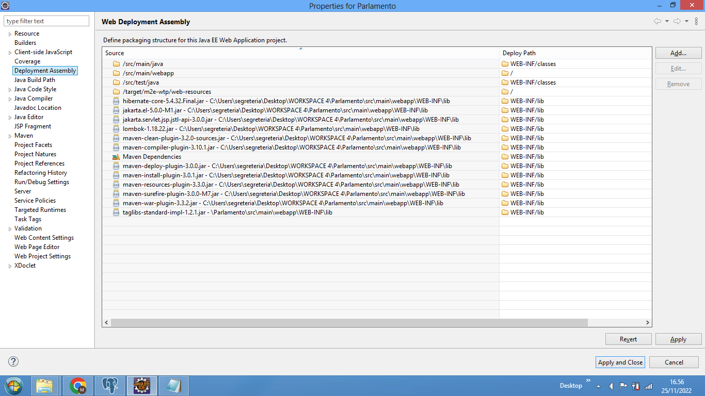Click the jakarta.el jar file icon

pos(116,110)
